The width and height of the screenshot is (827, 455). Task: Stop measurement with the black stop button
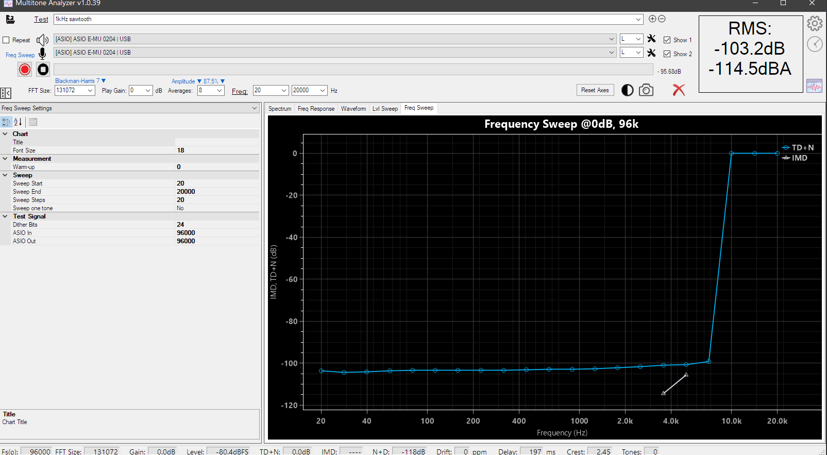pyautogui.click(x=43, y=69)
